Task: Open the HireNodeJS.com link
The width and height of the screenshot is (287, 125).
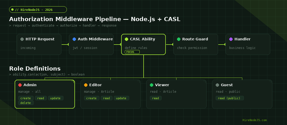Action: 254,120
